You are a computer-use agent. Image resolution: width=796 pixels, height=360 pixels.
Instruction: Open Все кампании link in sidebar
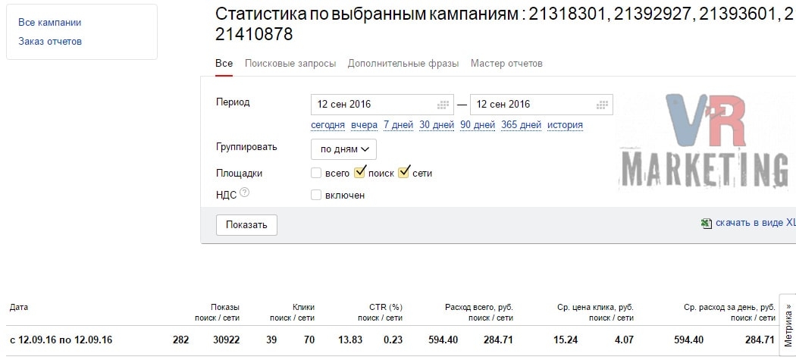[x=50, y=23]
